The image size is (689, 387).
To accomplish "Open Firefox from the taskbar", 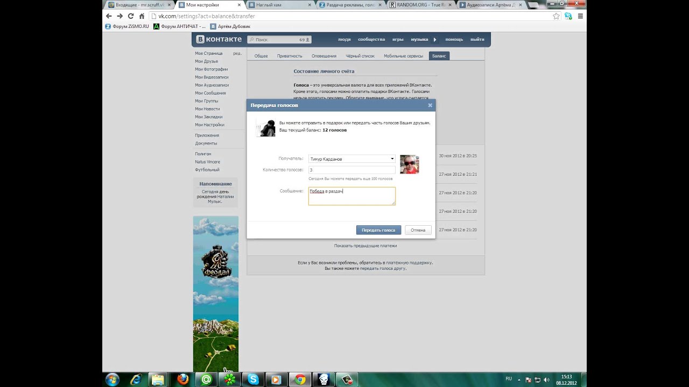I will (x=183, y=379).
